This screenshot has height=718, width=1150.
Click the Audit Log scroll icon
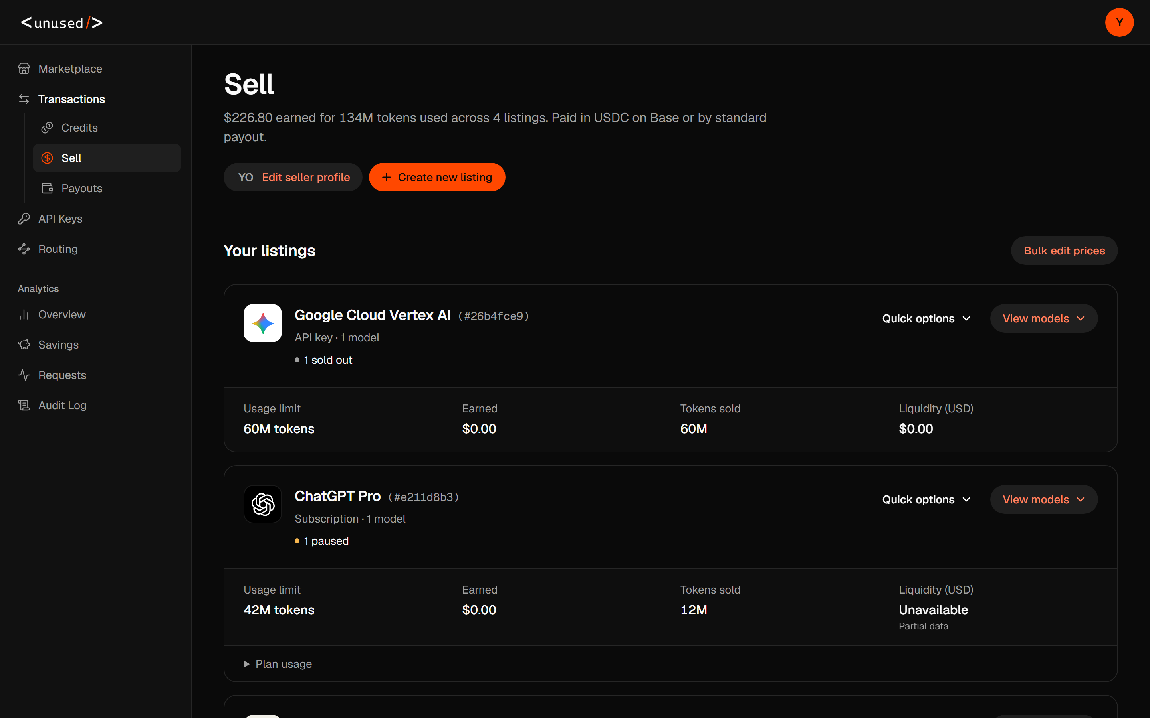24,406
